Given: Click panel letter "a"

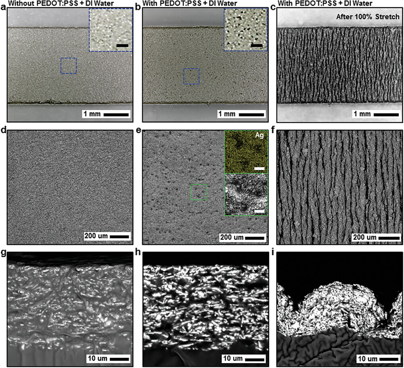Looking at the screenshot, I should 3,7.
